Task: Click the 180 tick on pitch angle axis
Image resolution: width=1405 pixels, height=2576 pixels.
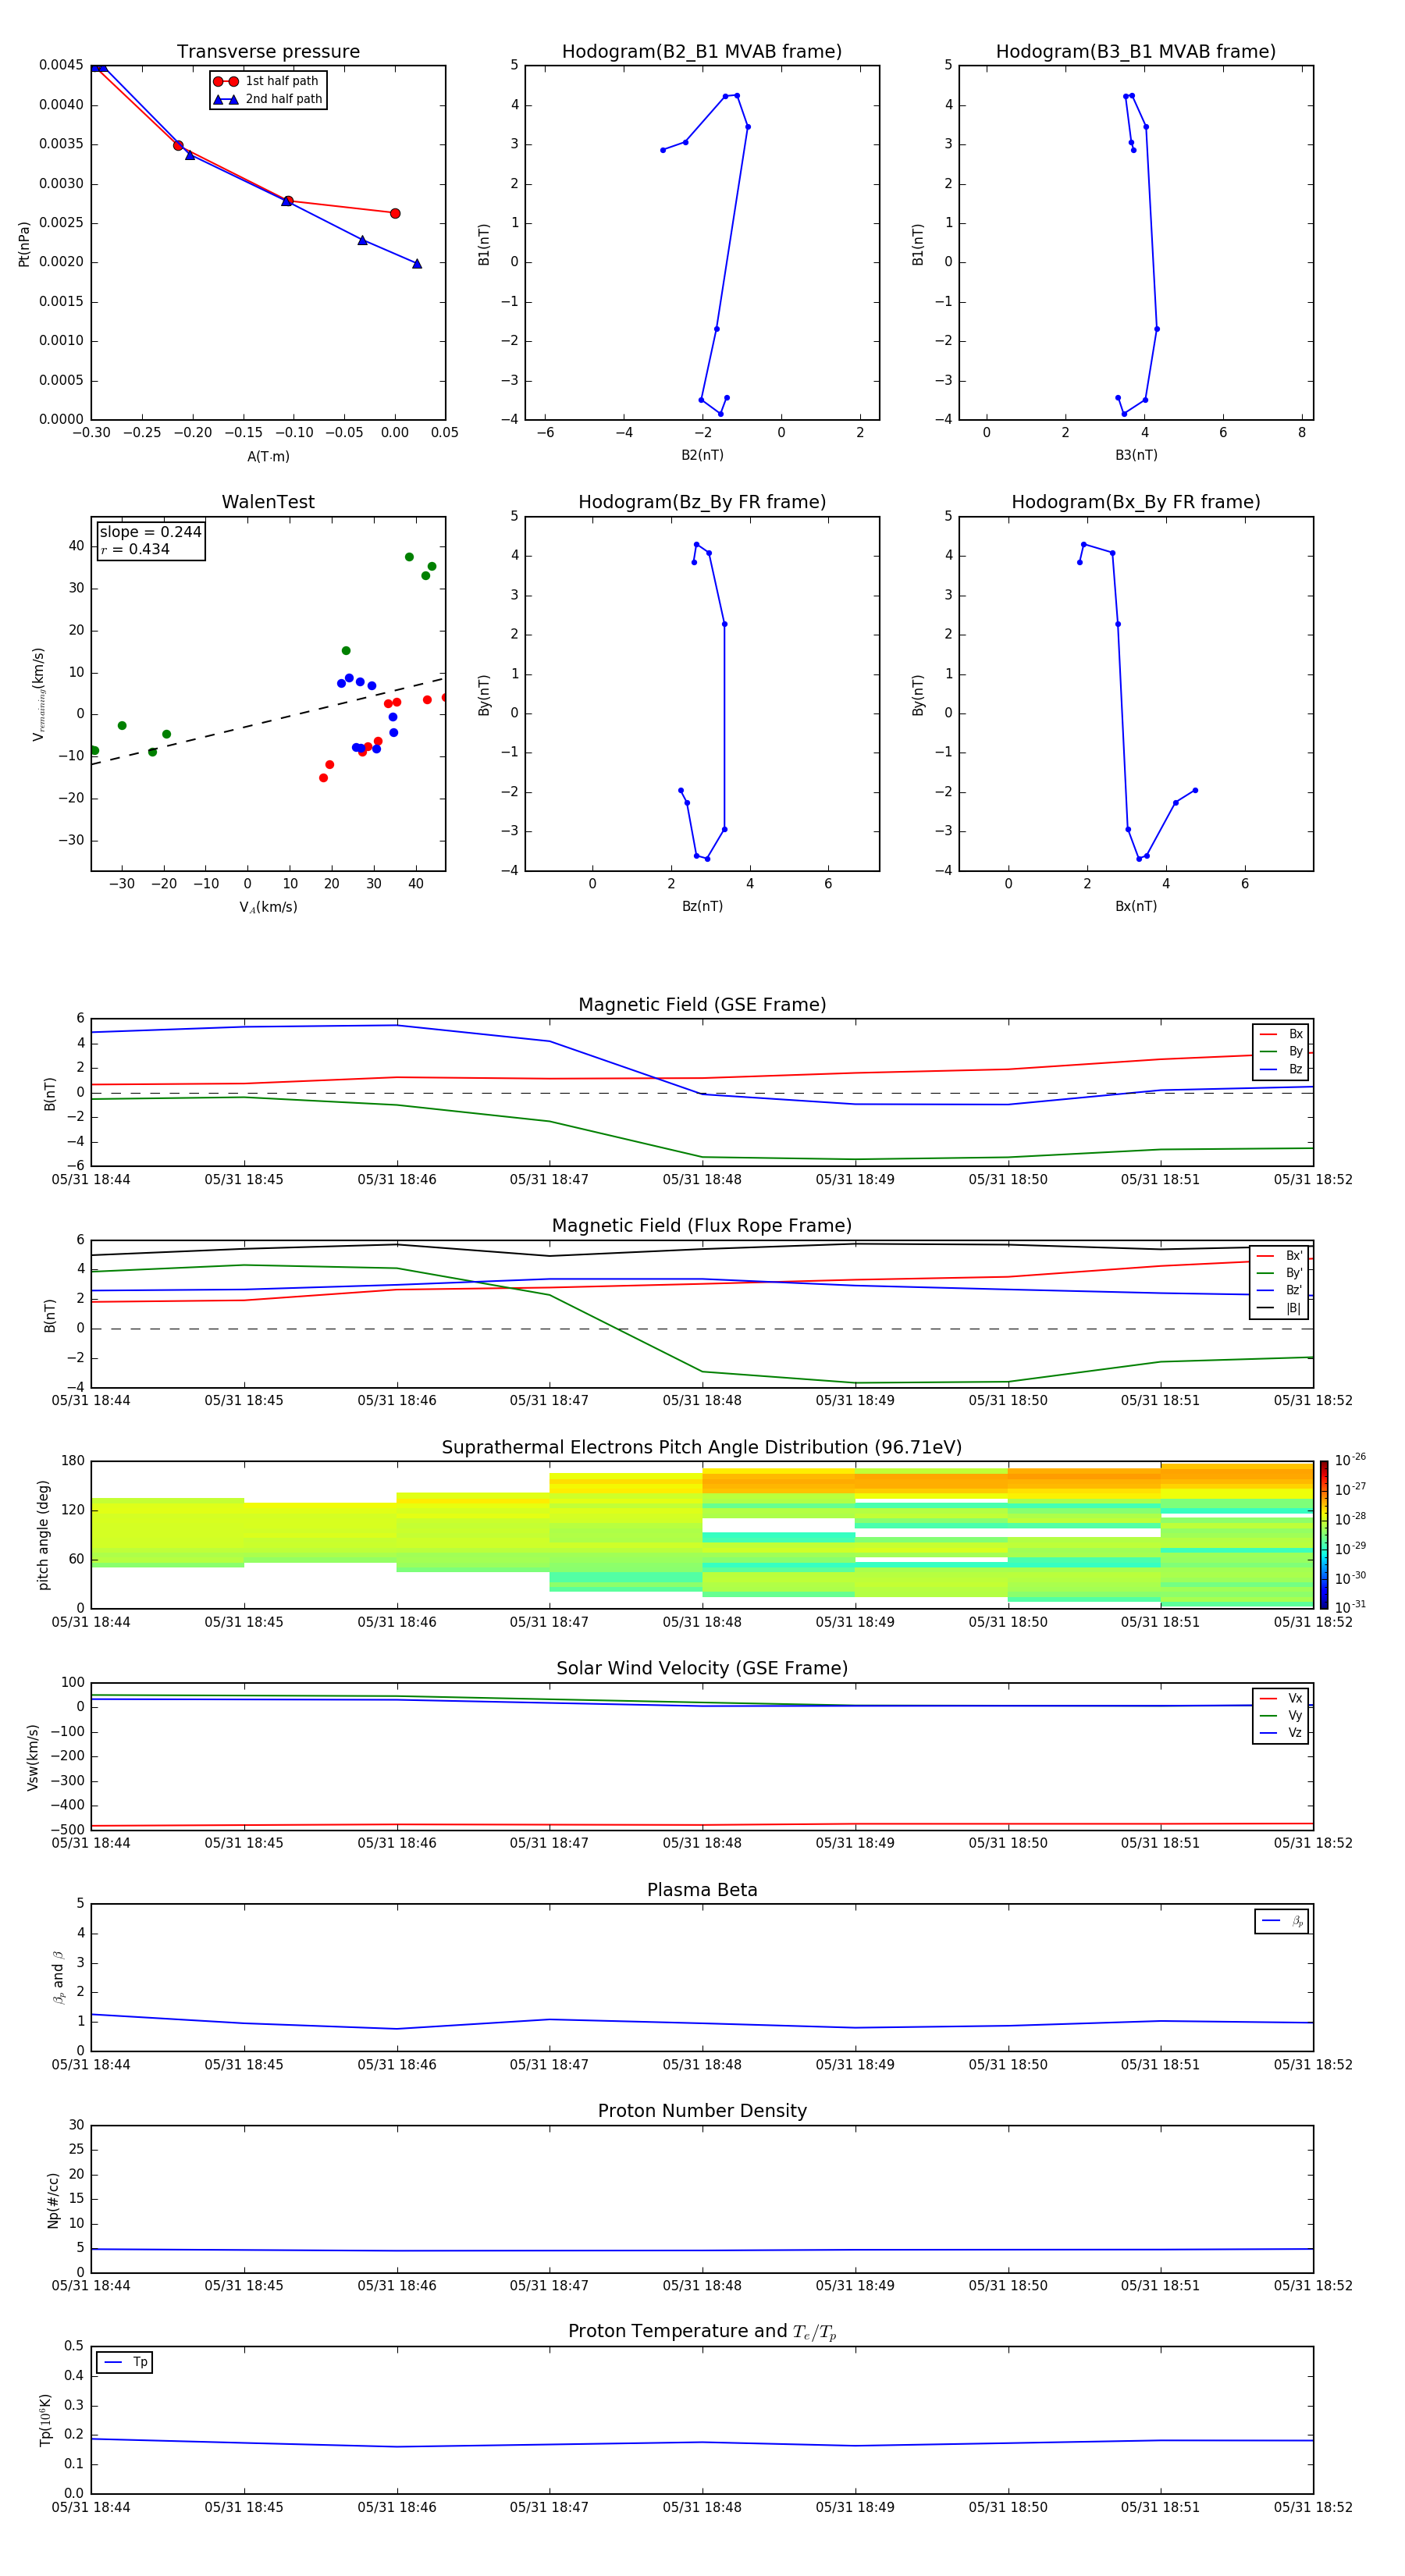Action: [x=73, y=1461]
